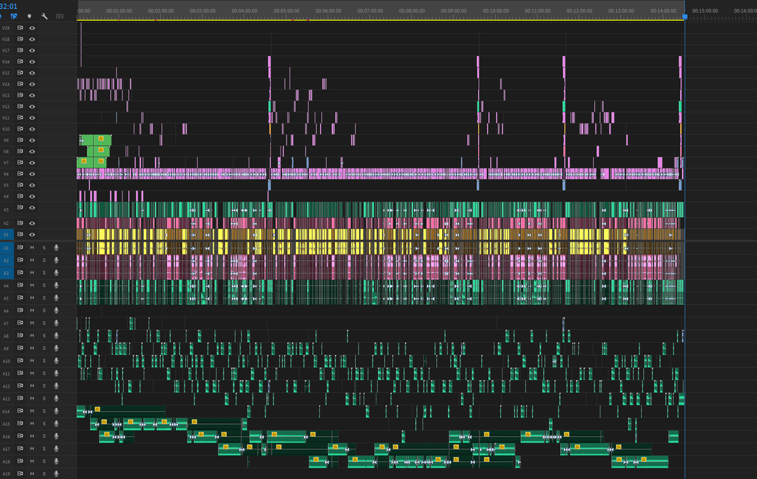This screenshot has height=479, width=757.
Task: Toggle sync lock on track A7
Action: click(20, 323)
